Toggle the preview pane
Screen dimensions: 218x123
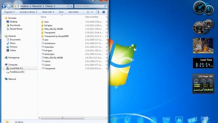(98, 12)
